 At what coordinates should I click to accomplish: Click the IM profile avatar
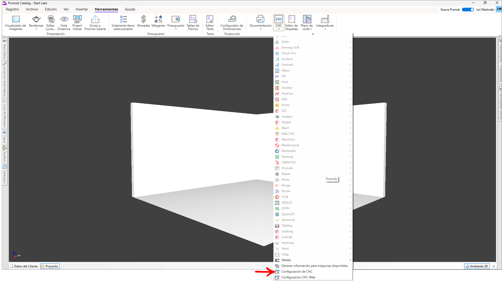coord(499,9)
